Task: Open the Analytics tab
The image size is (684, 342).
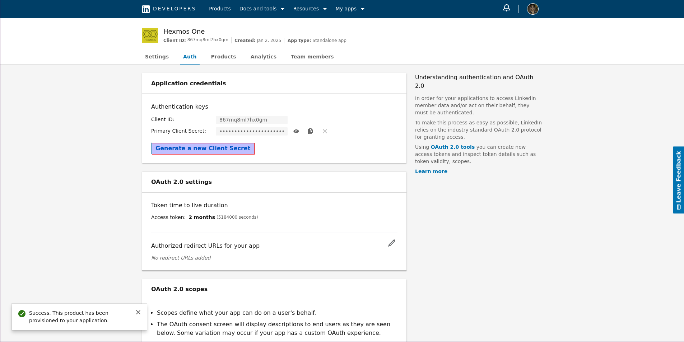Action: (264, 57)
